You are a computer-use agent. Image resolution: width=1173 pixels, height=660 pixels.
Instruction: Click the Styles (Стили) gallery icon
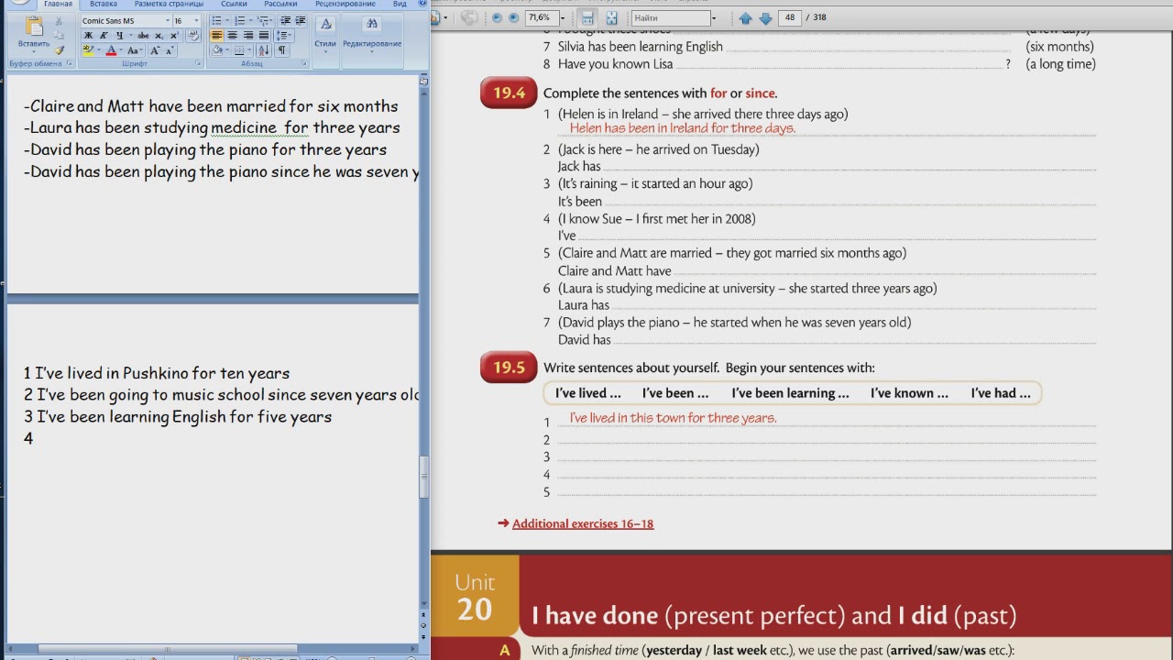tap(325, 25)
